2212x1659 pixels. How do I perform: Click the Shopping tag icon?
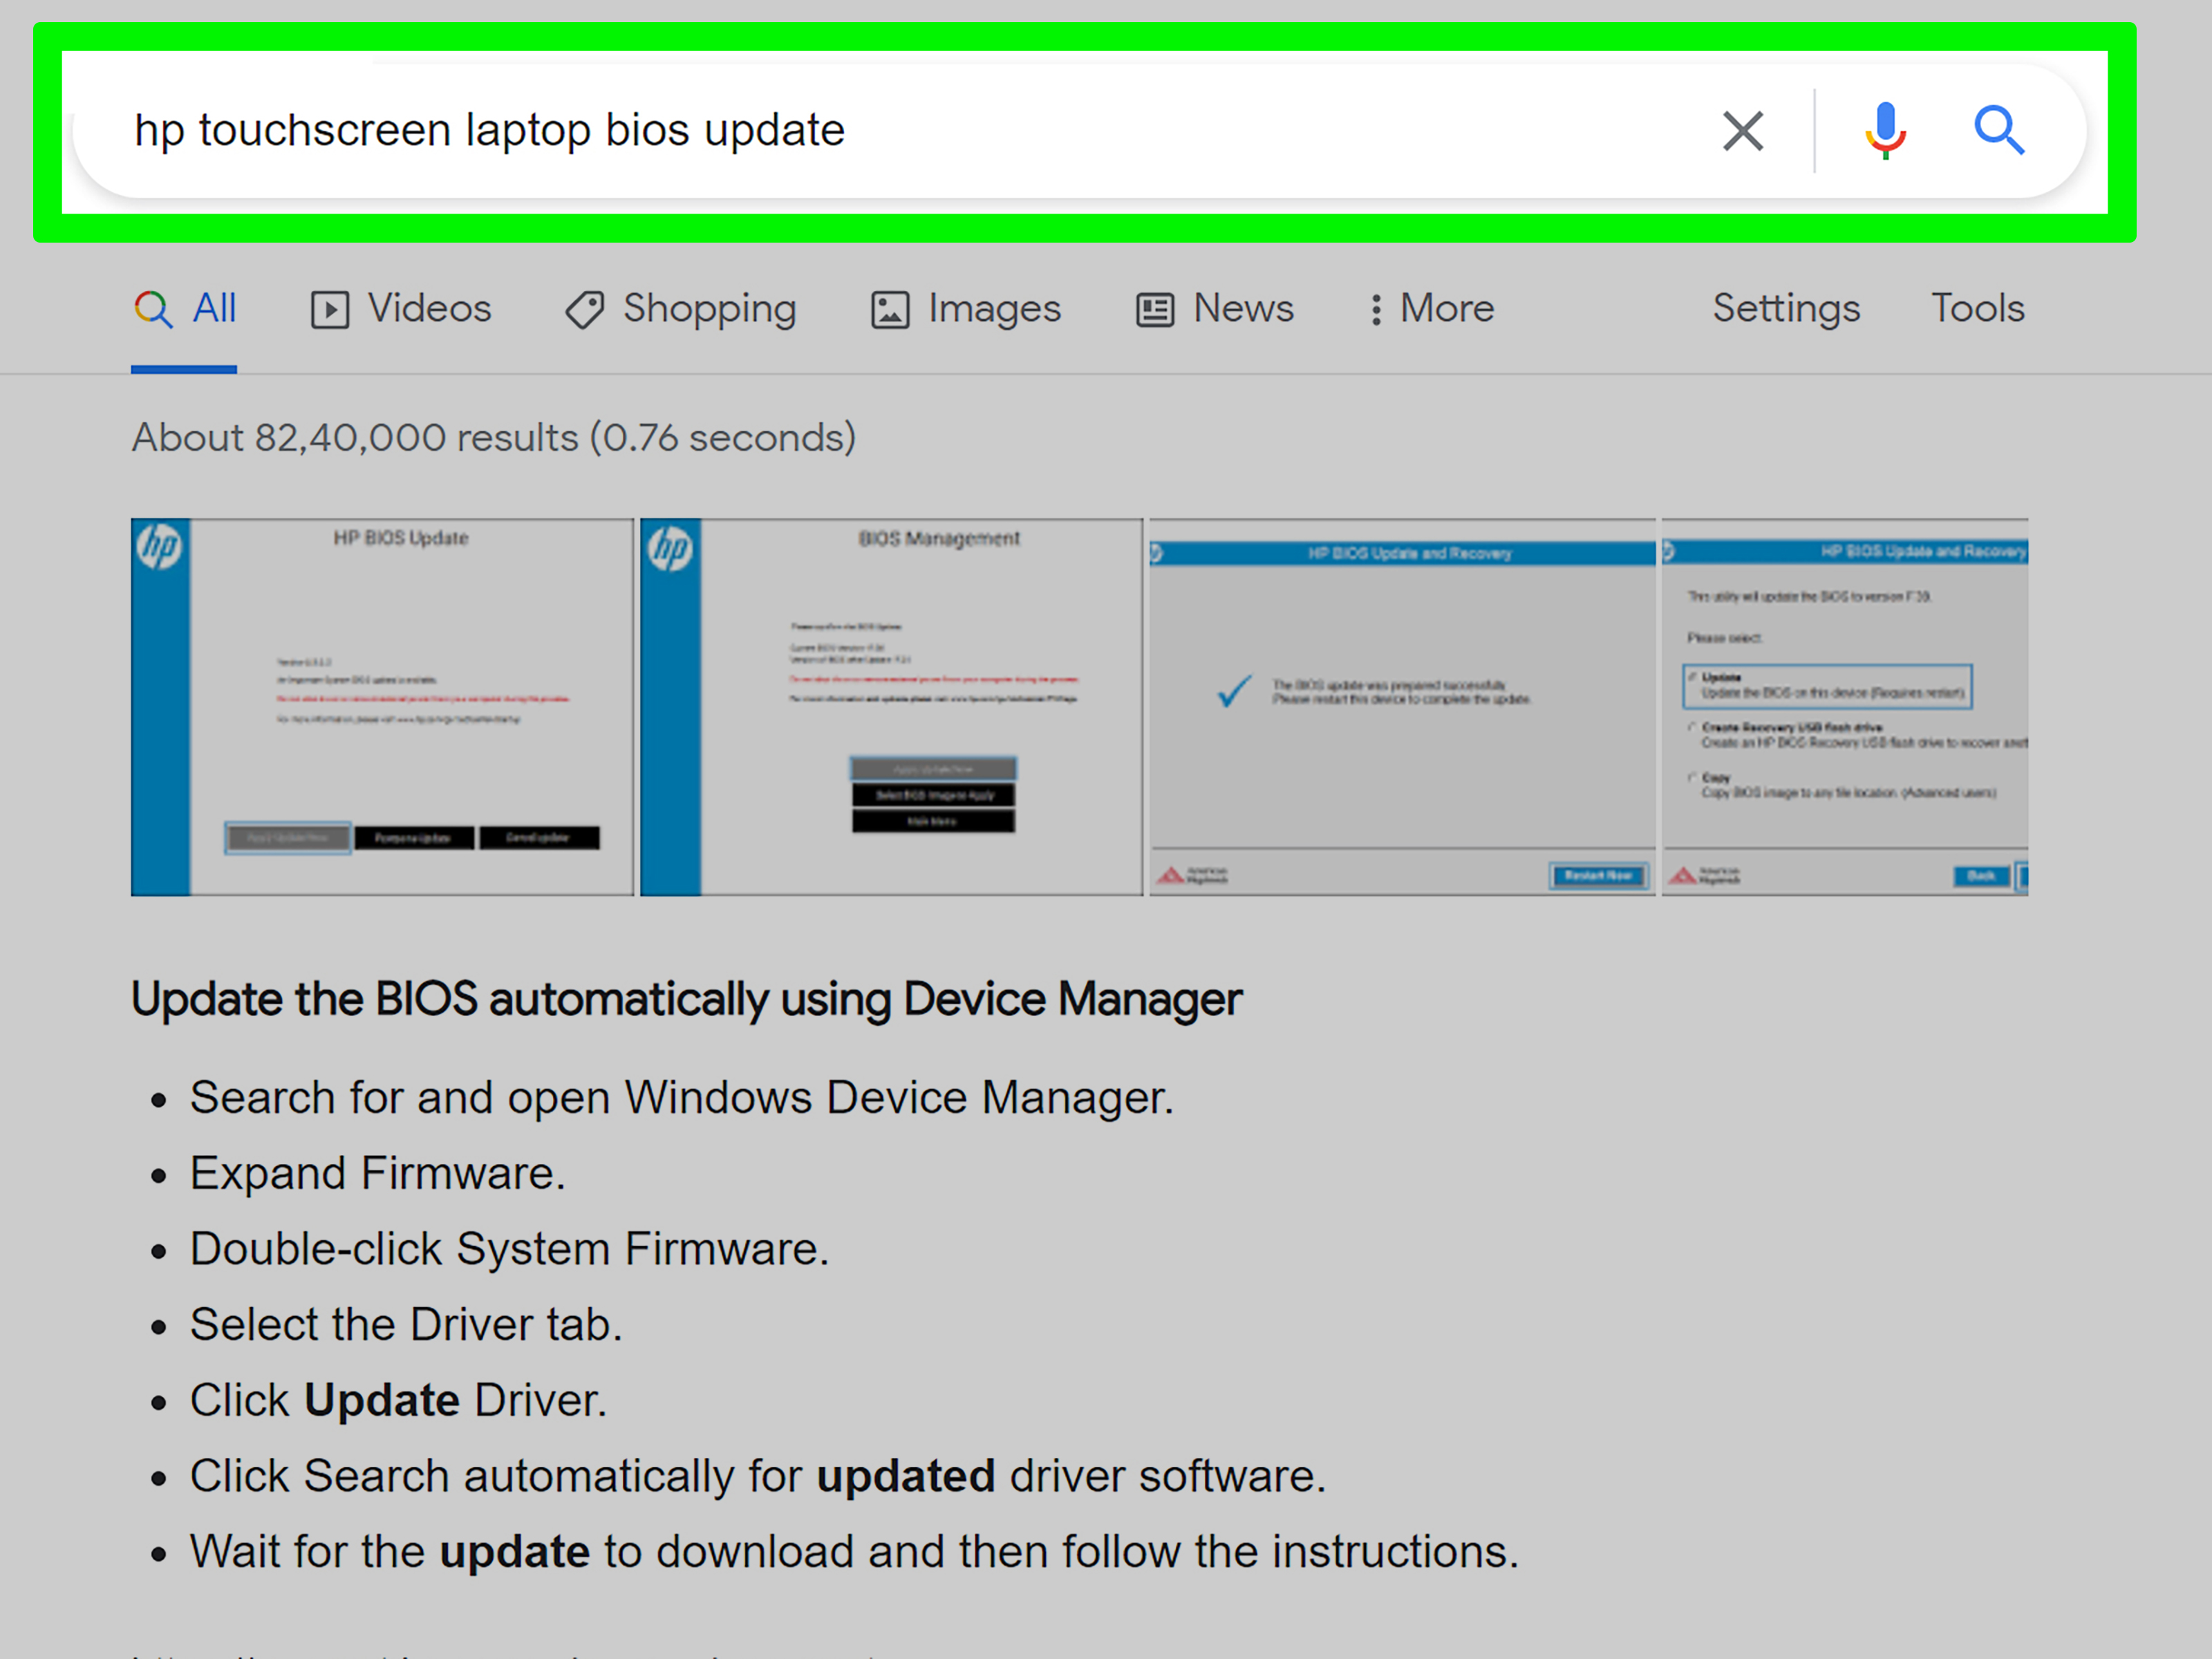pos(584,310)
